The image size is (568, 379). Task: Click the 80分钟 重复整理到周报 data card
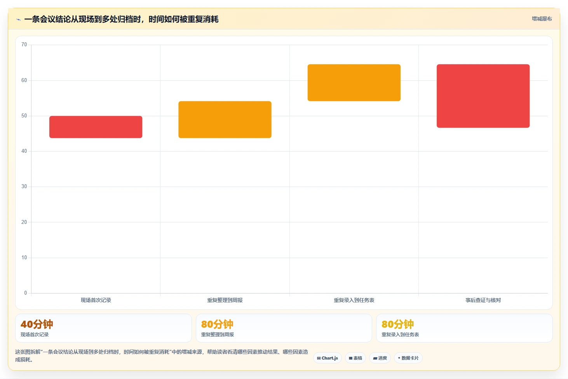(x=284, y=328)
